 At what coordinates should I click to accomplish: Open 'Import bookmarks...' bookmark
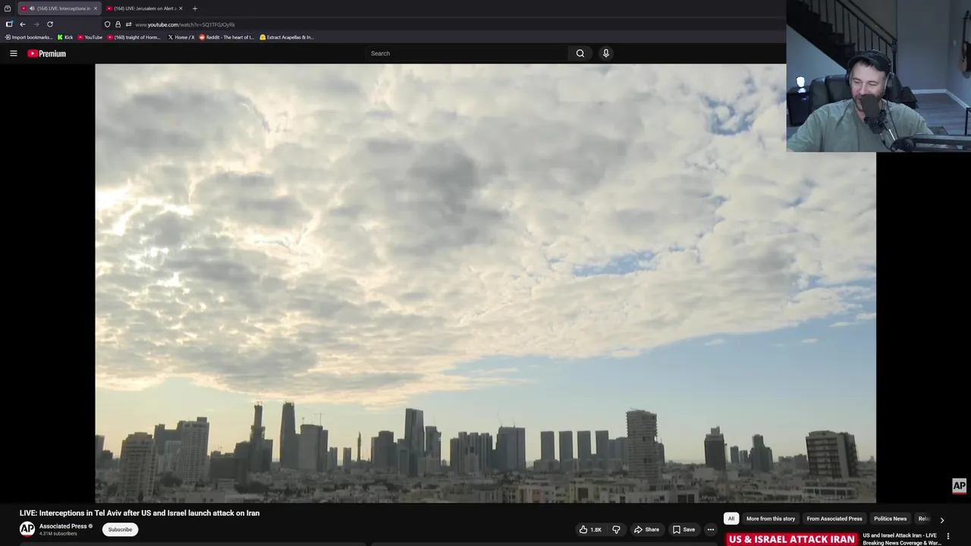pos(29,37)
